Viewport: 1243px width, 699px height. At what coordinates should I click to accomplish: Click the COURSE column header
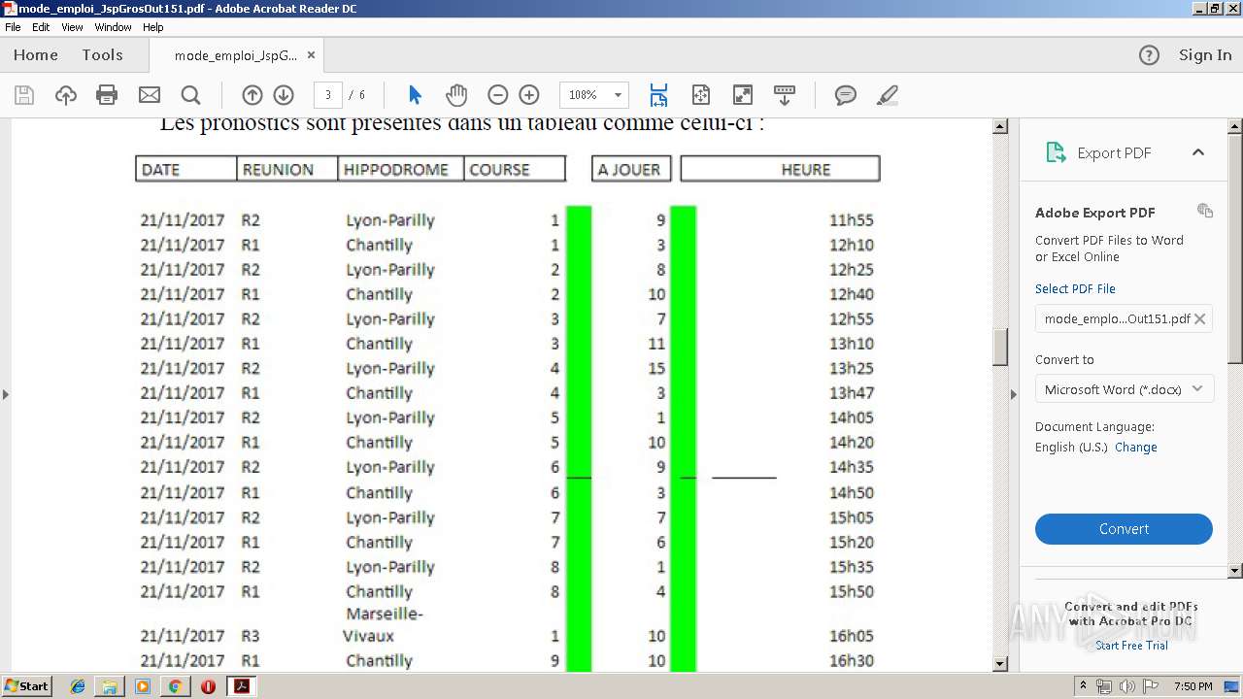(x=515, y=169)
